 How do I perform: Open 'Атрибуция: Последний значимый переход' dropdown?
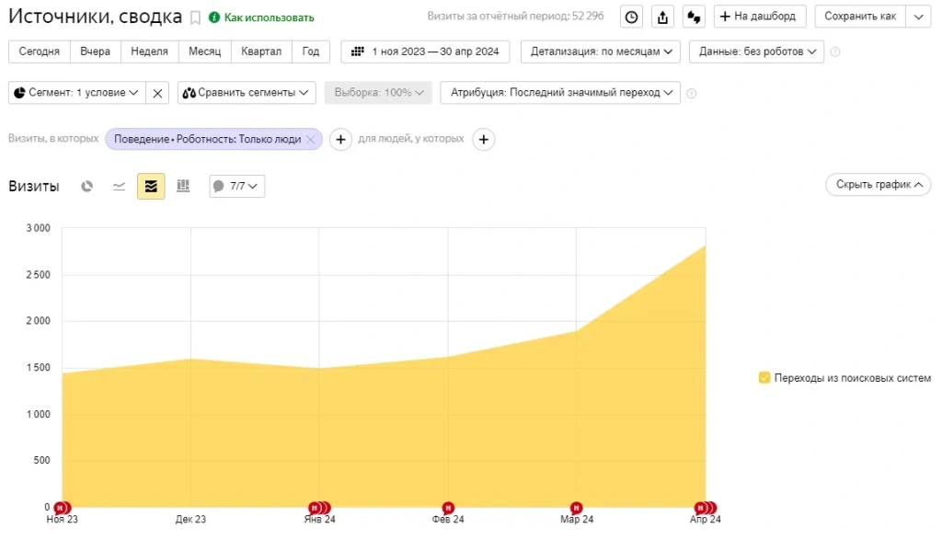[x=560, y=93]
